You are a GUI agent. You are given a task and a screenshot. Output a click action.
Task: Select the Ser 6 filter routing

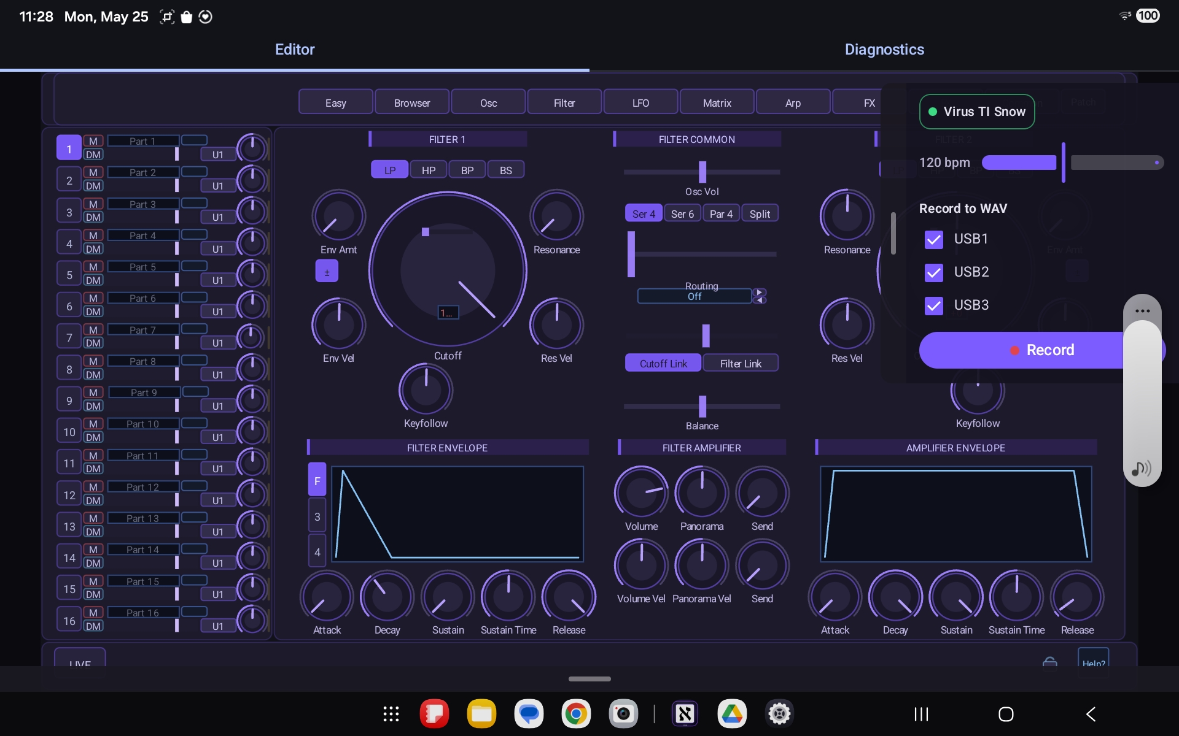(x=682, y=213)
